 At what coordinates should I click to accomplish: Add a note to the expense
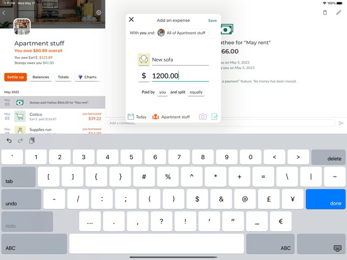pos(214,117)
